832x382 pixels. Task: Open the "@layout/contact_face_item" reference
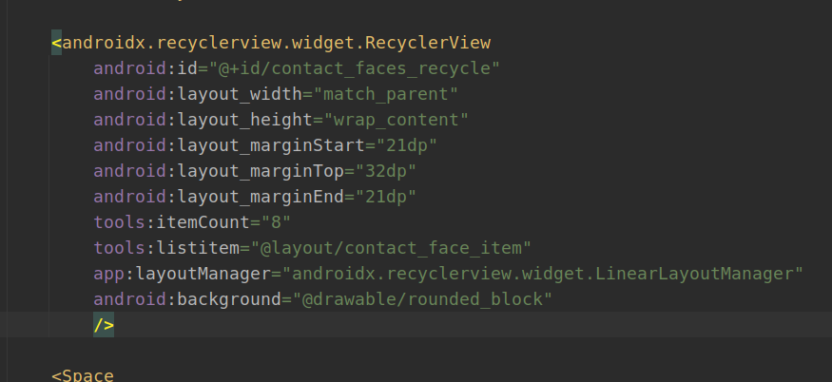tap(393, 248)
